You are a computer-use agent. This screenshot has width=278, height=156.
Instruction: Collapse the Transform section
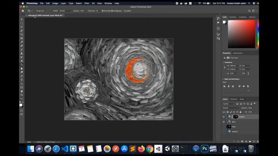(223, 62)
